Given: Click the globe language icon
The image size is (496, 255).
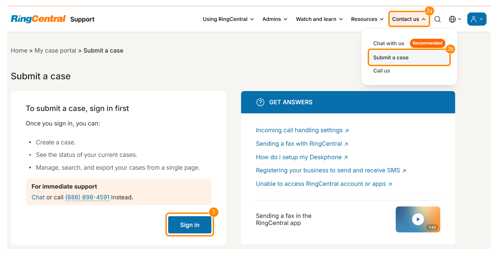Looking at the screenshot, I should (452, 19).
